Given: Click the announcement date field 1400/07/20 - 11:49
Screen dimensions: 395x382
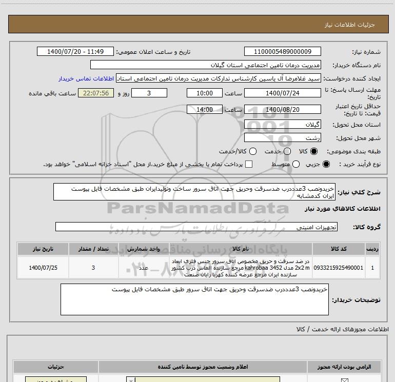Looking at the screenshot, I should pos(75,51).
